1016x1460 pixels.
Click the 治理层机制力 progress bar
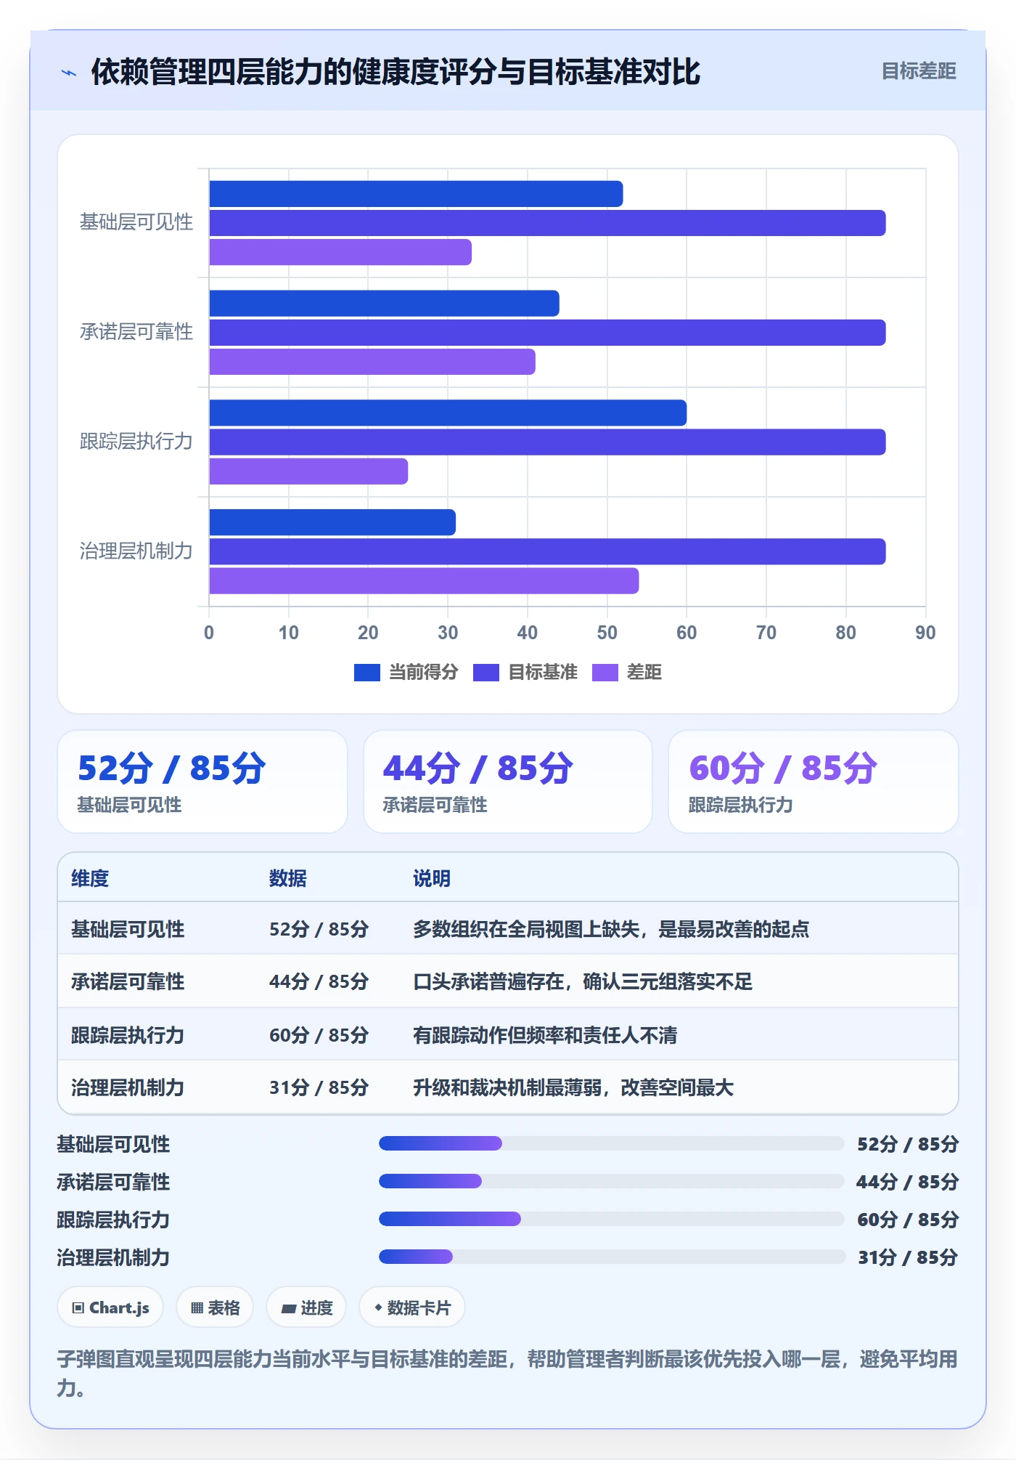click(611, 1257)
